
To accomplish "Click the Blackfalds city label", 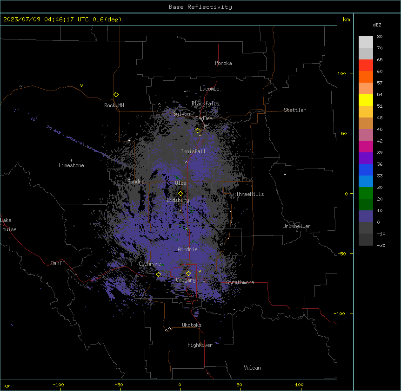I will pyautogui.click(x=205, y=104).
